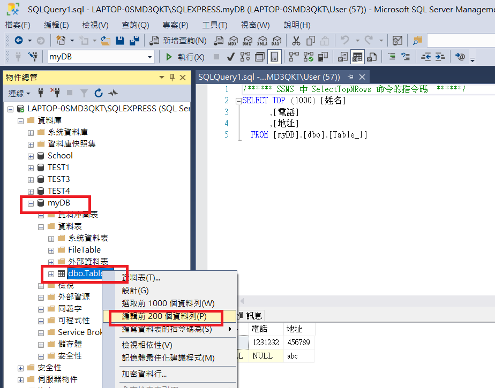
Task: Expand the TEST1 database node
Action: pyautogui.click(x=31, y=168)
